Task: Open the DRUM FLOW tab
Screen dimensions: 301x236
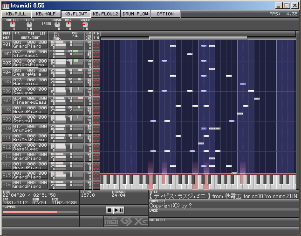Action: point(135,14)
